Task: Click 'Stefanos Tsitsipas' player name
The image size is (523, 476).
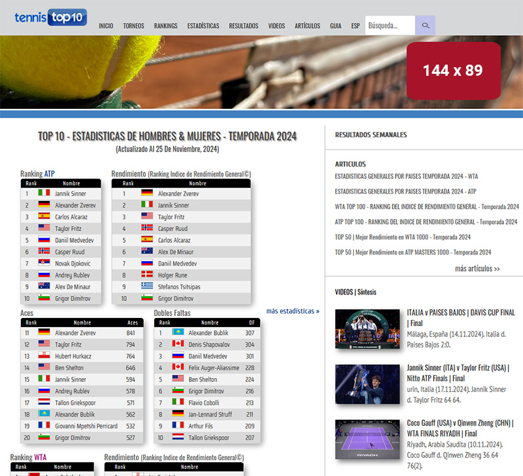Action: (179, 287)
